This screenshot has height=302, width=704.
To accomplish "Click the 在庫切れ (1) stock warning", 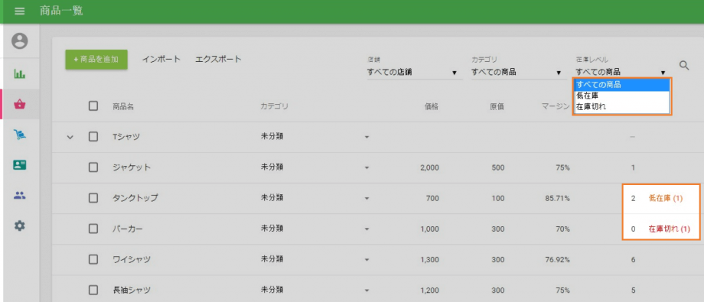I will (670, 229).
